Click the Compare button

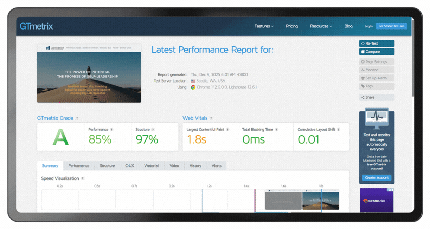[x=377, y=52]
